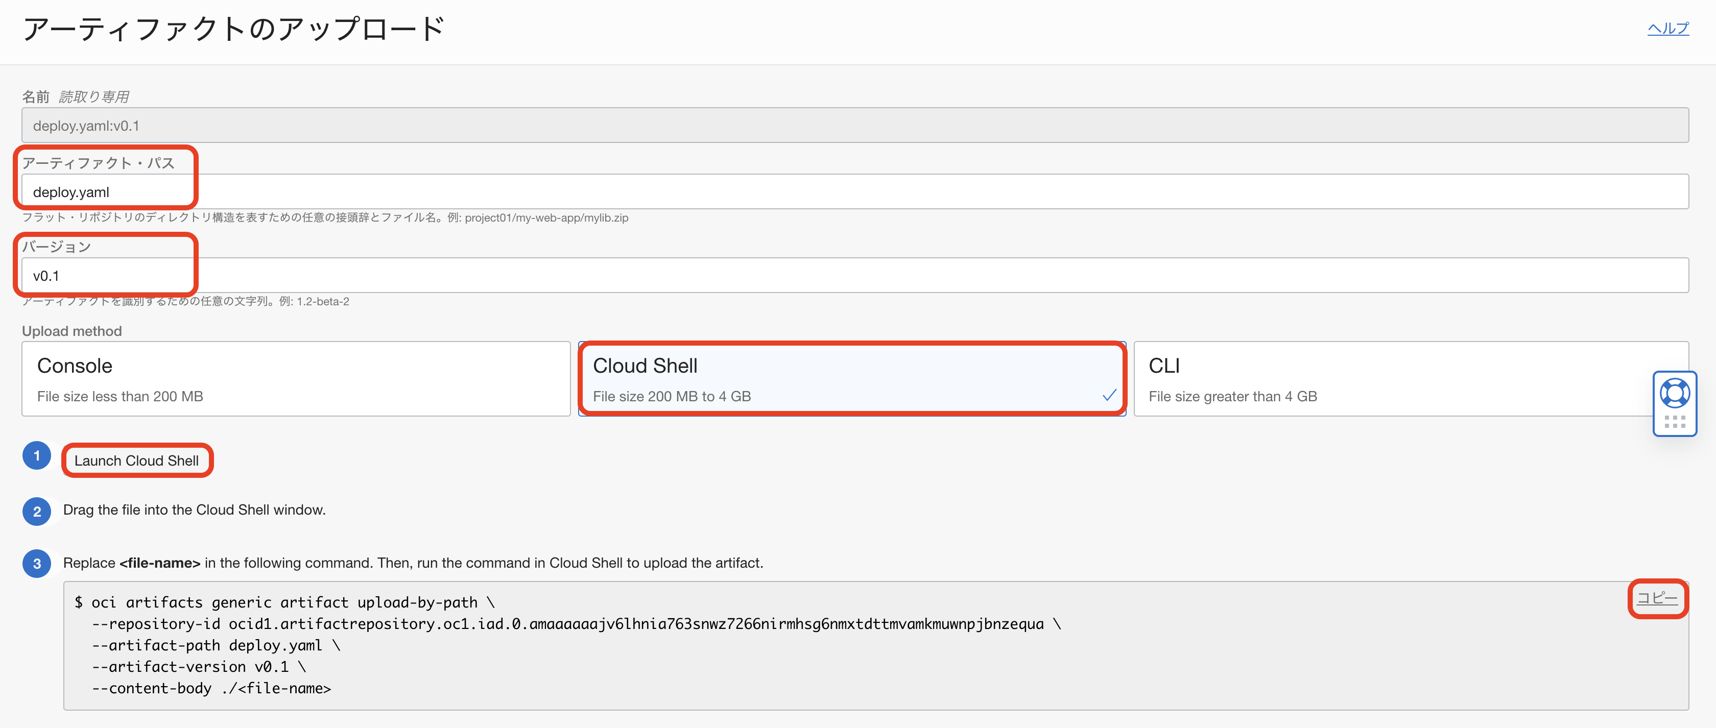
Task: Click the grid dots handle under lifebuoy
Action: click(x=1674, y=422)
